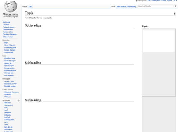Open the Contact page link
This screenshot has height=132, width=178.
(9, 52)
